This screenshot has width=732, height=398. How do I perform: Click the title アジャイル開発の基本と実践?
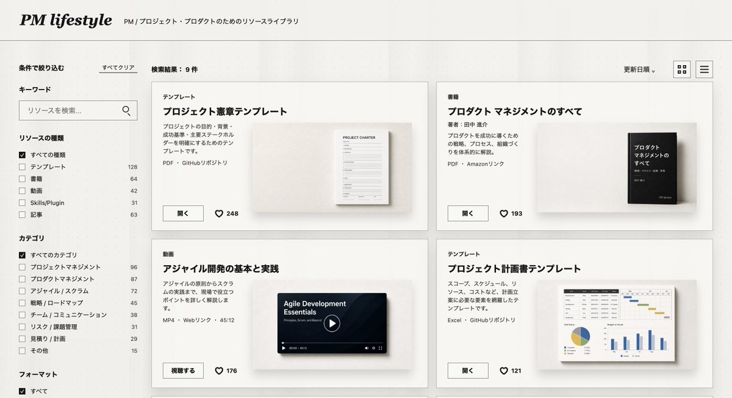(x=221, y=269)
